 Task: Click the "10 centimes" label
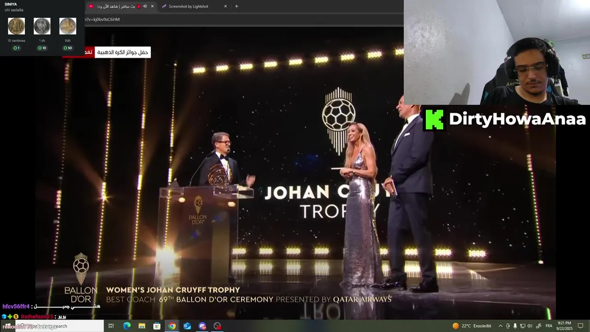coord(17,41)
